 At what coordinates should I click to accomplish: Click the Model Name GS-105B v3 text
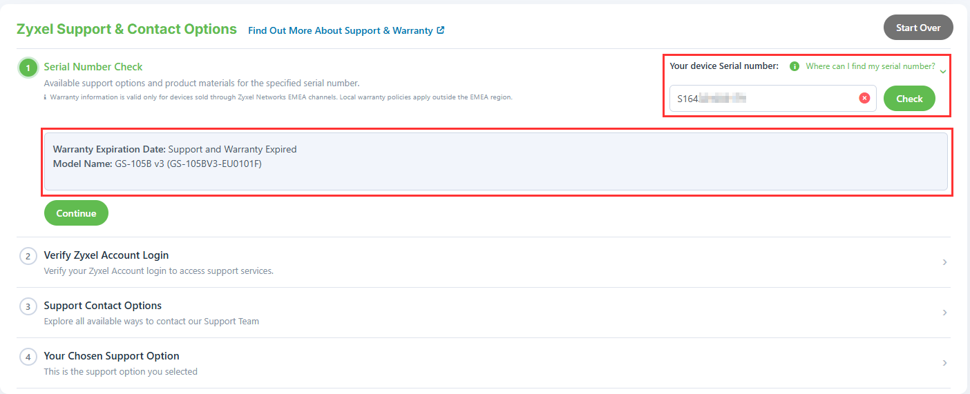coord(158,164)
